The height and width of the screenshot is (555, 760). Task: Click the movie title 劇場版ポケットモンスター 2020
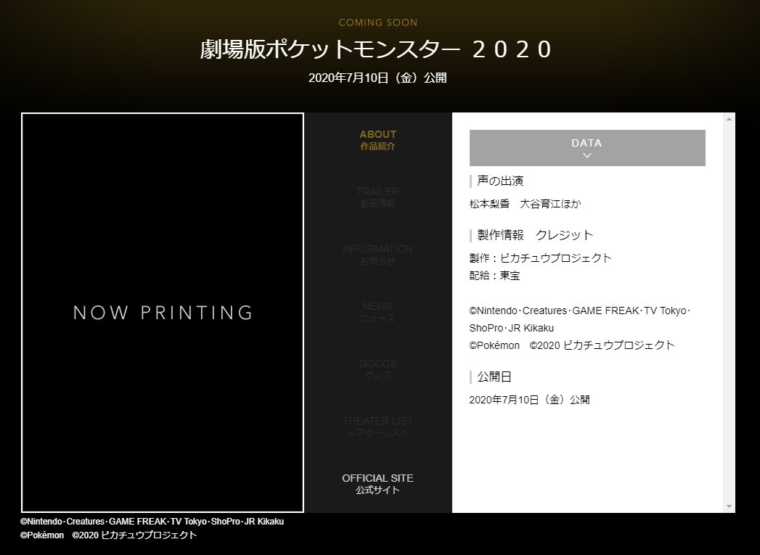pos(377,49)
